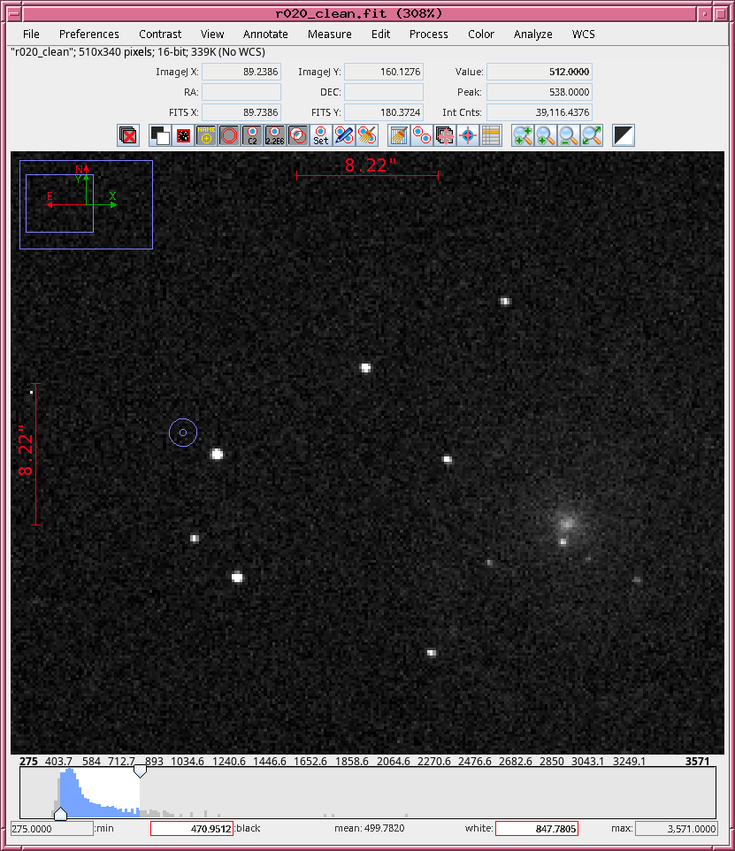Toggle the sky overlay stop-sign icon
Screen dimensions: 735x851
[229, 135]
